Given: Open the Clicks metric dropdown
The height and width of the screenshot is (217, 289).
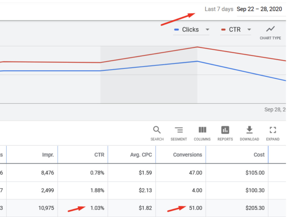Looking at the screenshot, I should click(191, 30).
